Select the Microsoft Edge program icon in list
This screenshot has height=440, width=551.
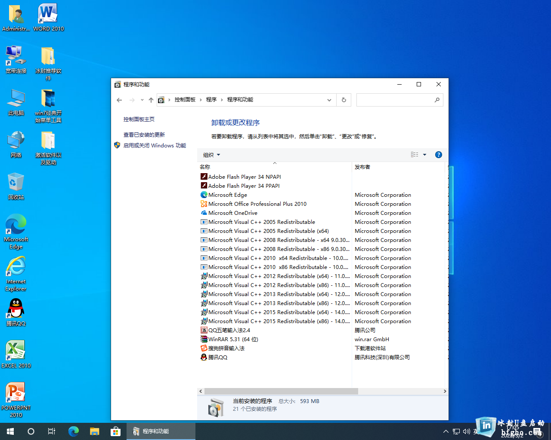pos(204,195)
